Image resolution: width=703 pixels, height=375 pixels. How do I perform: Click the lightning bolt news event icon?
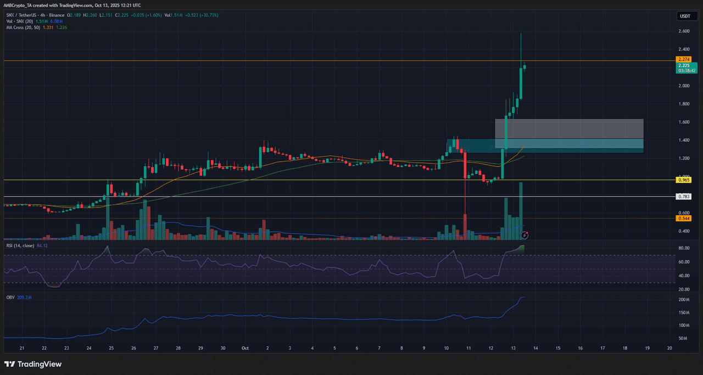tap(525, 235)
